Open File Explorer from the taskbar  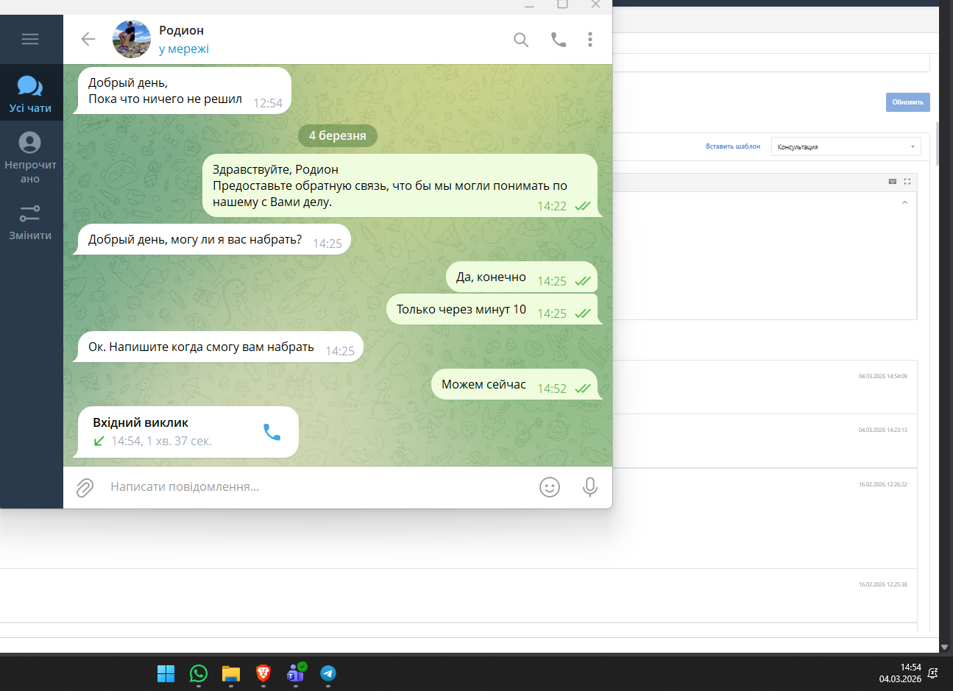pos(231,673)
